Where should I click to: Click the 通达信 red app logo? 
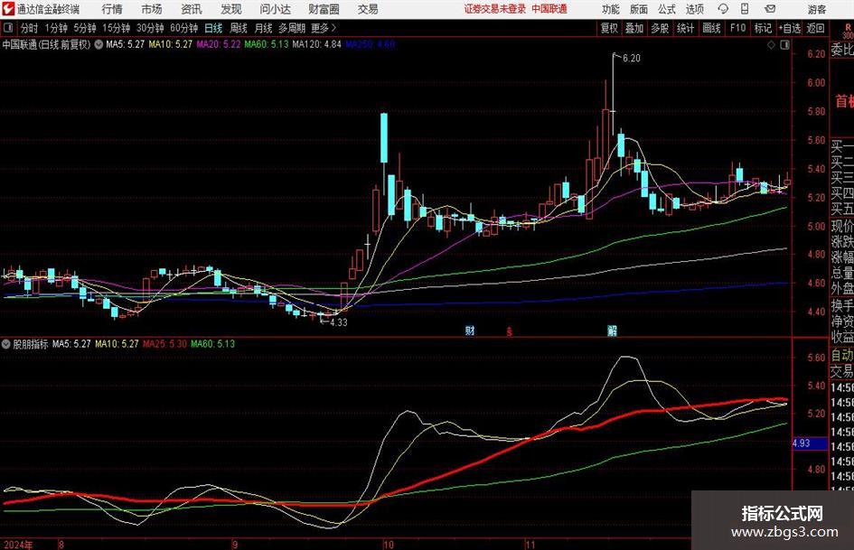point(8,9)
